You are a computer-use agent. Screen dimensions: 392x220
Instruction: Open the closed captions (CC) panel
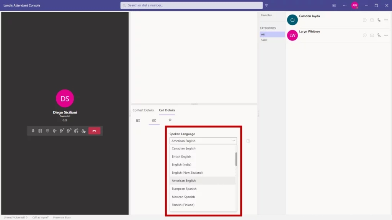coord(154,120)
